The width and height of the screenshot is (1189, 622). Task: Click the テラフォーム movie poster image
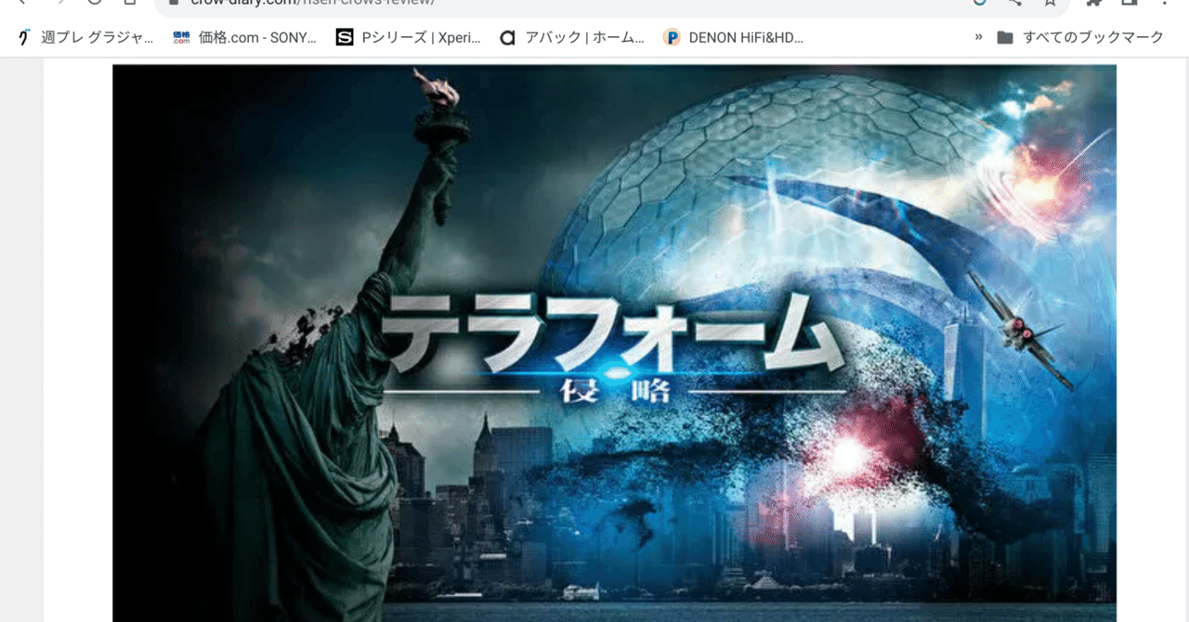coord(613,343)
